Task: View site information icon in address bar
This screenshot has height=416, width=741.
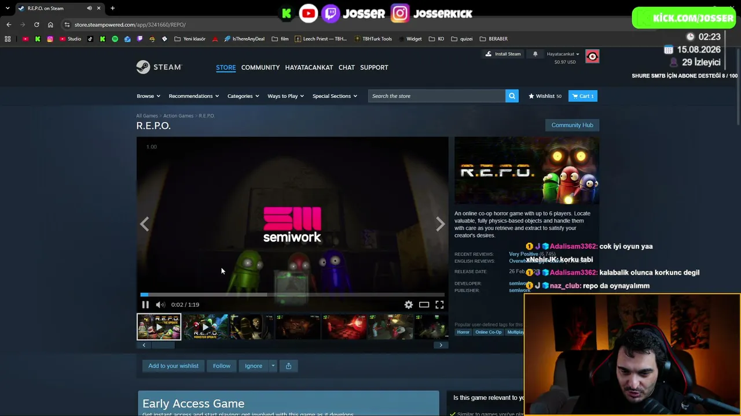Action: [67, 25]
